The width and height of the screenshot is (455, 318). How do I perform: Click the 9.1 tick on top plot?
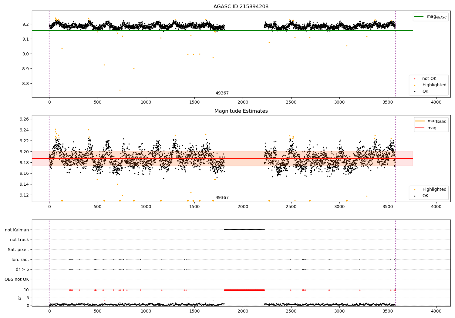pos(25,39)
